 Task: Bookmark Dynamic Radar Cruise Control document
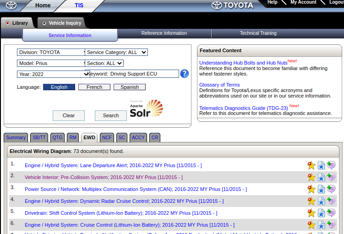pos(322,201)
